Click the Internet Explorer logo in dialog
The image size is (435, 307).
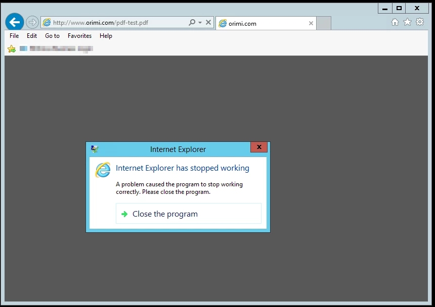(103, 170)
